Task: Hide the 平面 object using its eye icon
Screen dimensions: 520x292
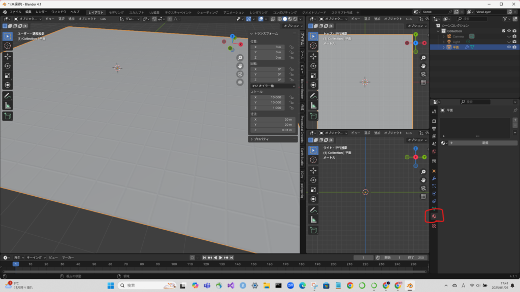Action: (509, 47)
